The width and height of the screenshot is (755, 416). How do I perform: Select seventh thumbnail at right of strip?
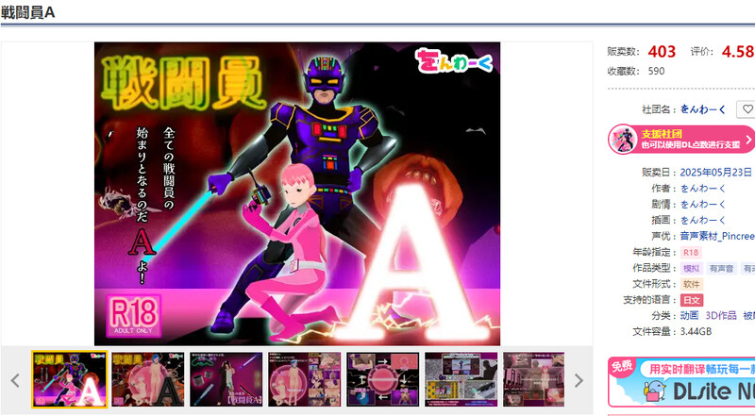(x=533, y=379)
